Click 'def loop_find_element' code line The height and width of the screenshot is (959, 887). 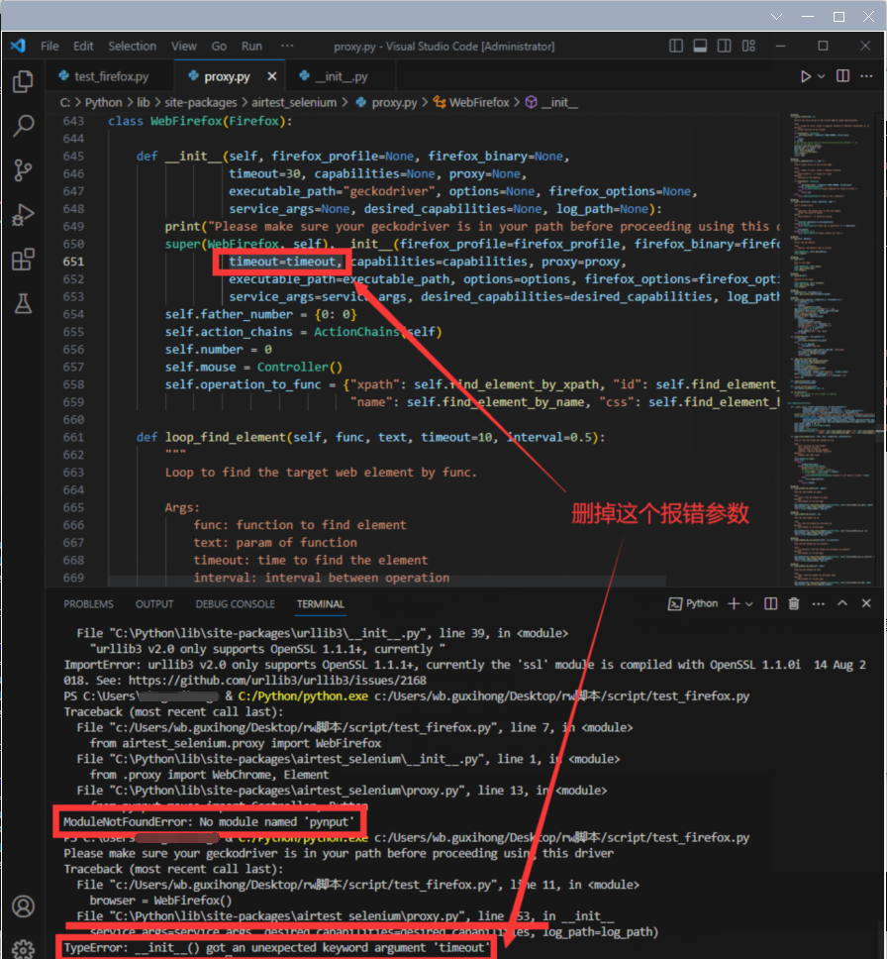370,437
